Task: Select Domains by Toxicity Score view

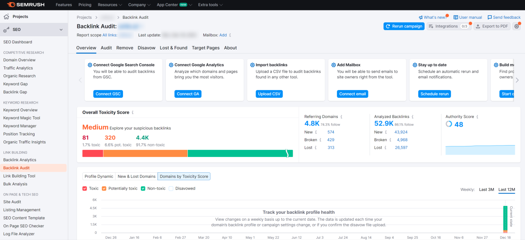Action: pos(184,176)
